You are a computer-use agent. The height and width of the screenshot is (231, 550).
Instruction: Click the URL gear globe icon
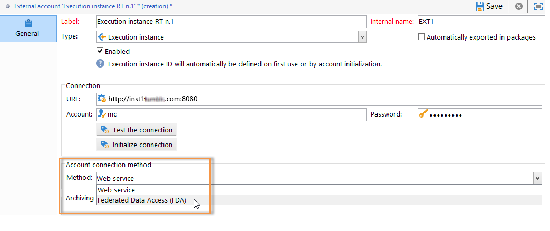(102, 99)
